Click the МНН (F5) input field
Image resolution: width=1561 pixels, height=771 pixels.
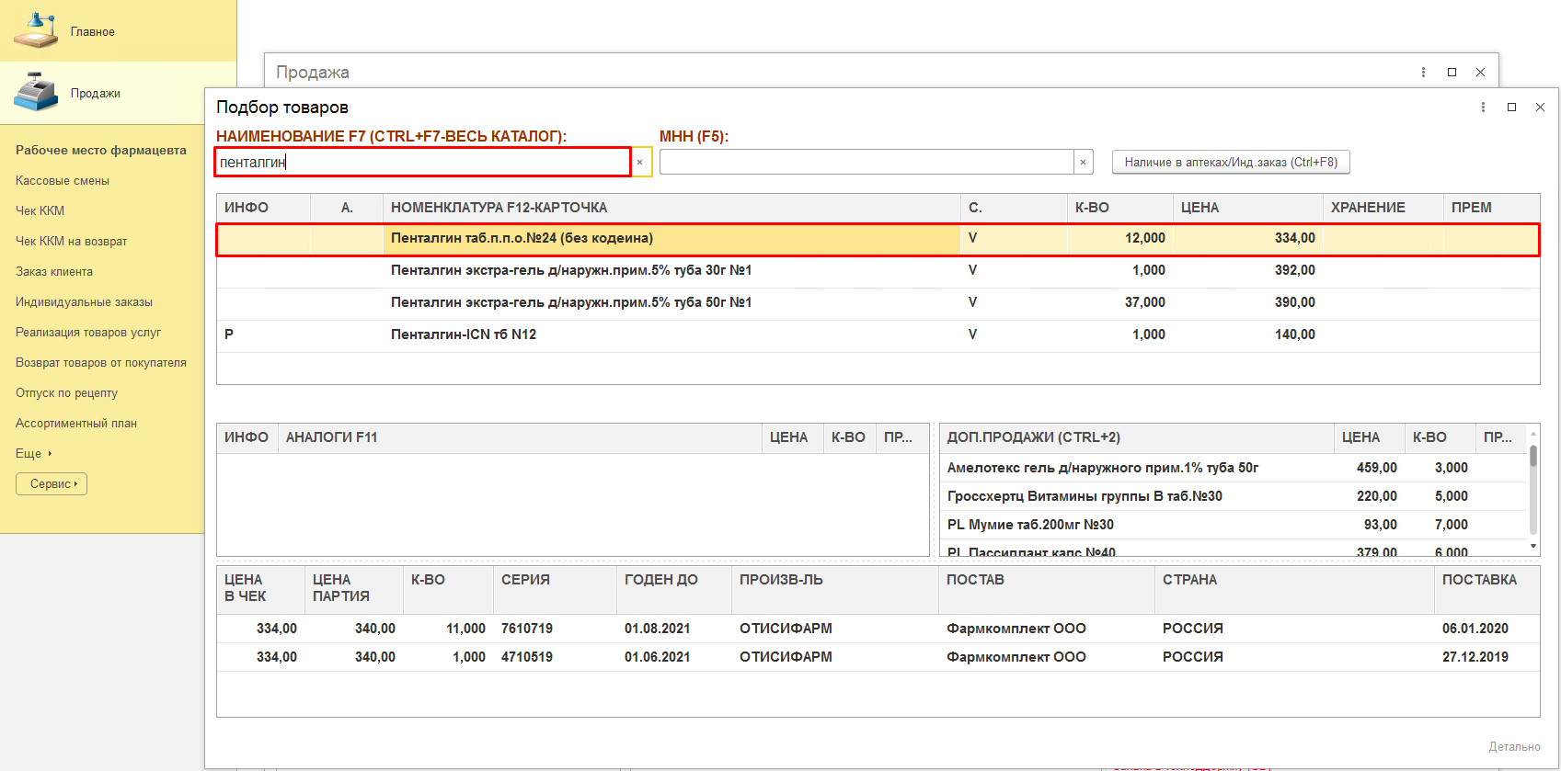(866, 163)
